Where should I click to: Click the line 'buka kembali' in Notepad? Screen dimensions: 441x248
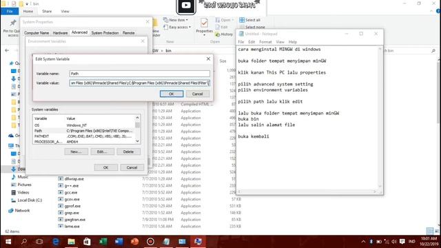(254, 136)
